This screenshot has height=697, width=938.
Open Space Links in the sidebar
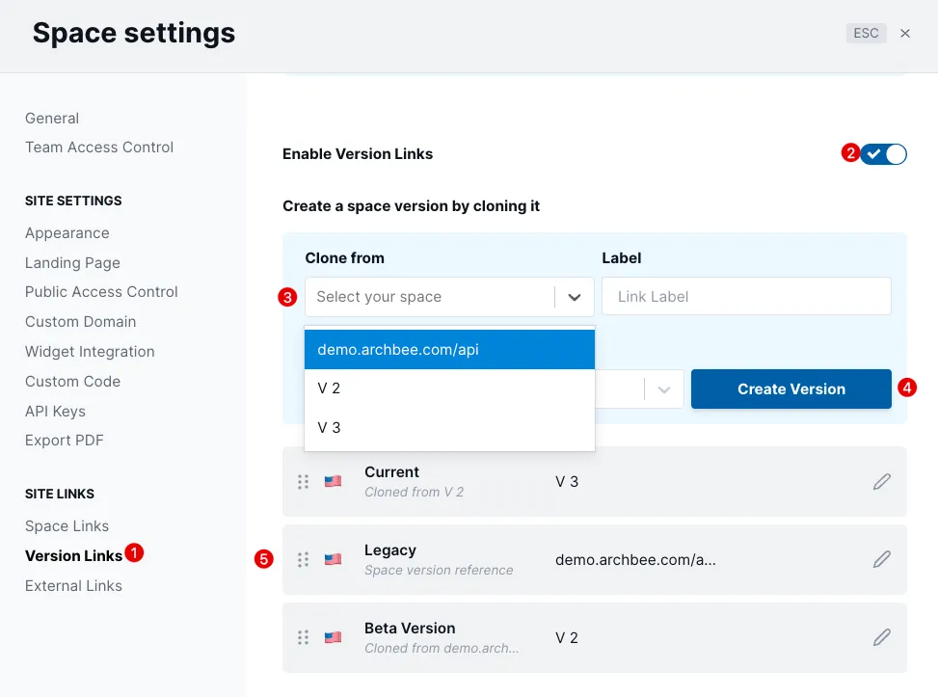click(67, 526)
